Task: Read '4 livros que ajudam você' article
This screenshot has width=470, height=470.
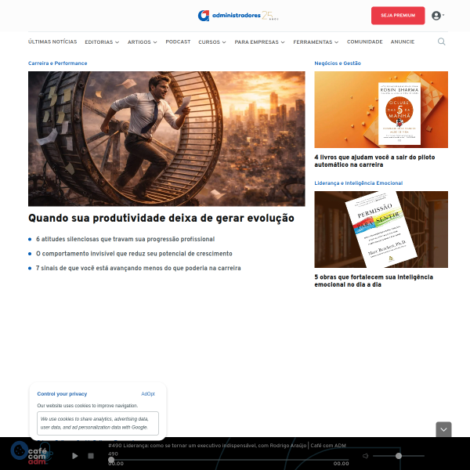Action: point(374,161)
